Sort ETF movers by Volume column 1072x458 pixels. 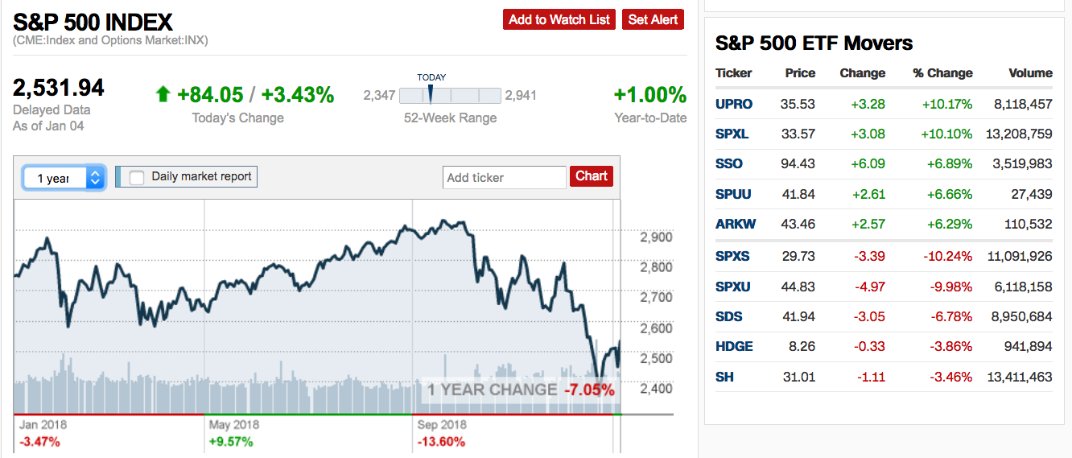(1030, 73)
